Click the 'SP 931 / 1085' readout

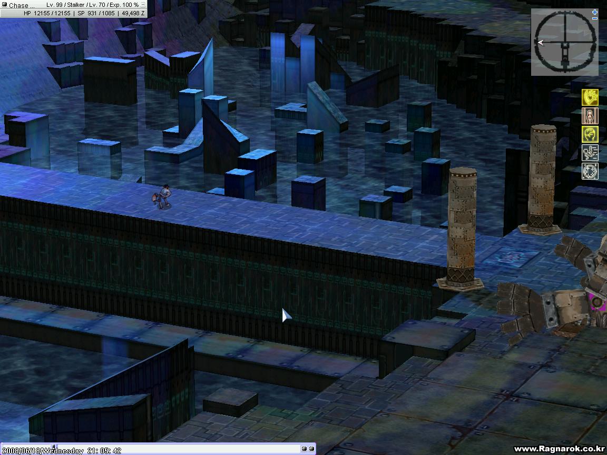[96, 13]
